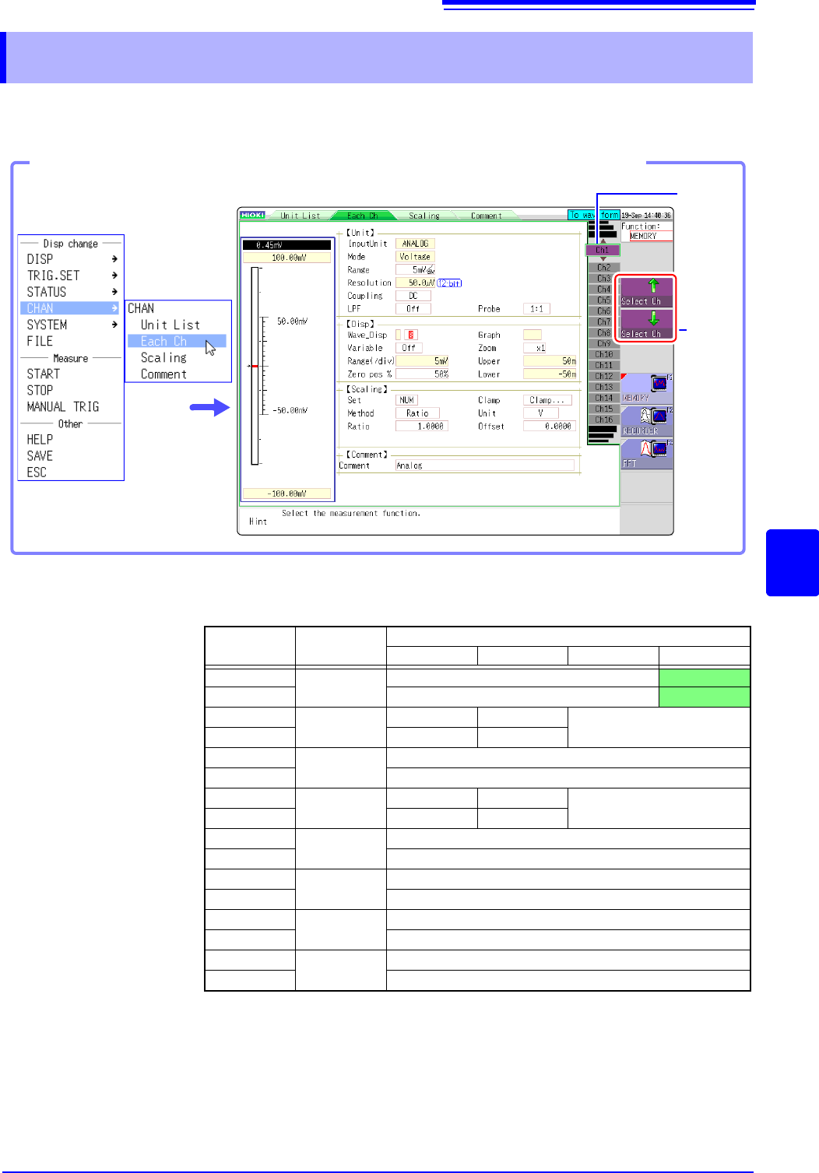Screen dimensions: 819x1173
Task: Click the down-arrow Select Ch button
Action: pos(646,325)
